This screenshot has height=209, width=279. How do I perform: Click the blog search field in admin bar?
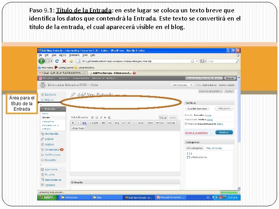(204, 78)
